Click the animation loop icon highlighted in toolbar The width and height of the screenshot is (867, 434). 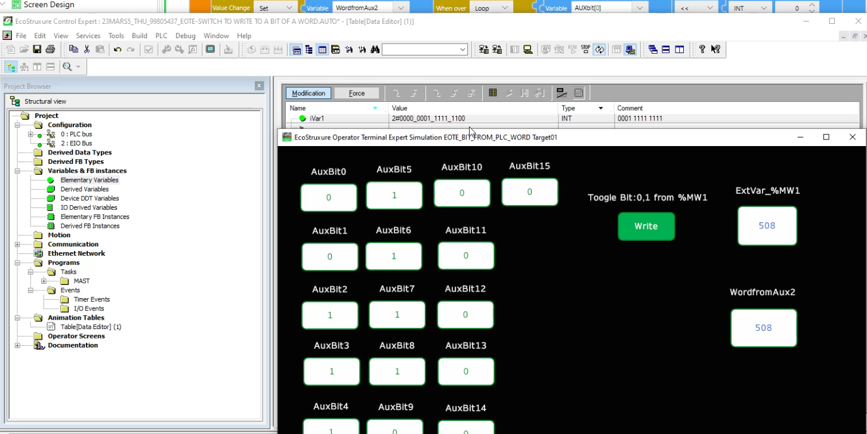pyautogui.click(x=600, y=49)
